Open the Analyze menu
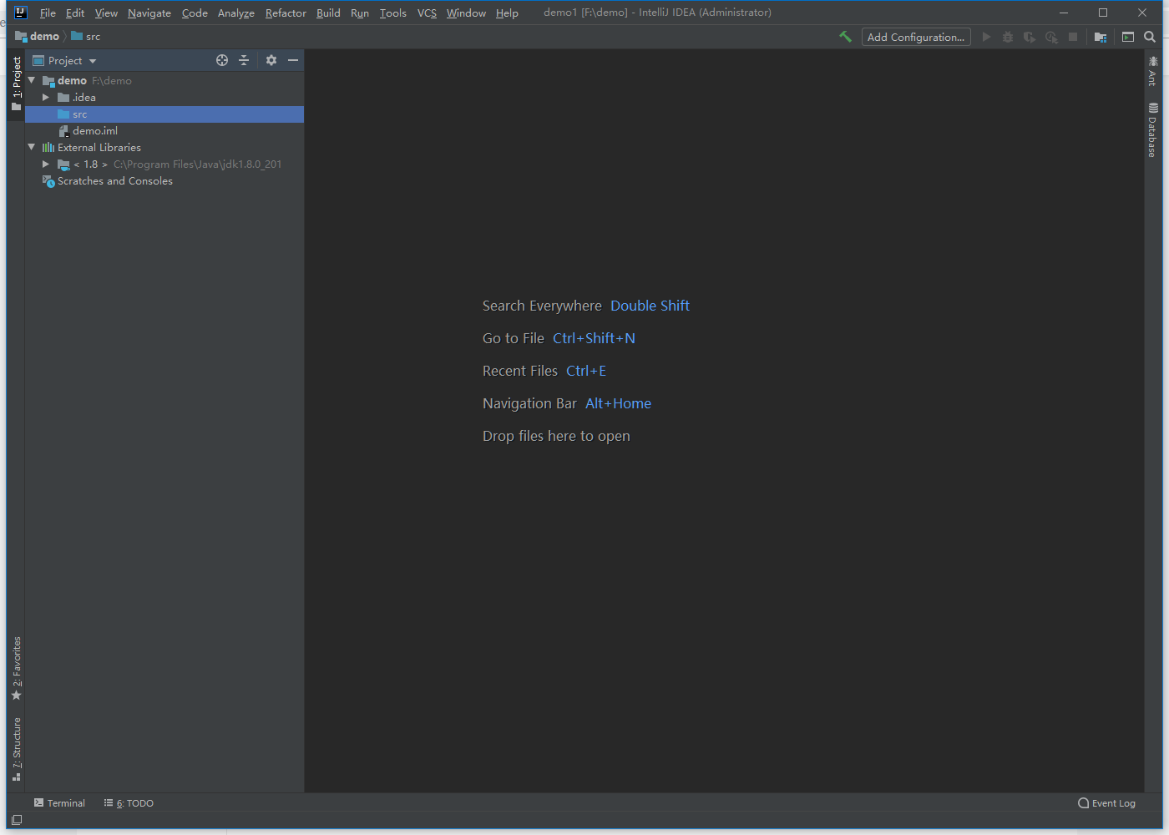The width and height of the screenshot is (1169, 835). click(x=236, y=13)
